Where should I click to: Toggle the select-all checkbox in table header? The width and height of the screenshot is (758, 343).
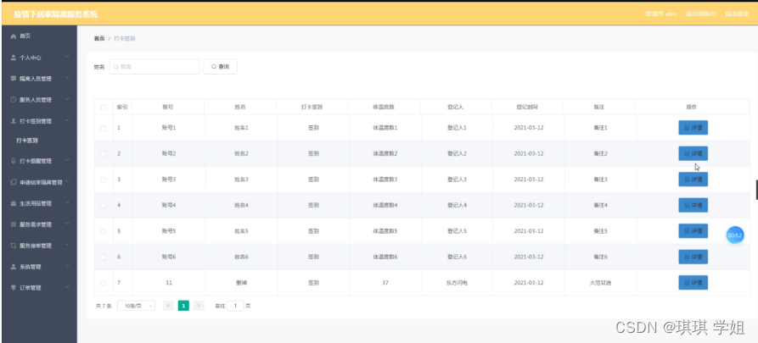104,107
